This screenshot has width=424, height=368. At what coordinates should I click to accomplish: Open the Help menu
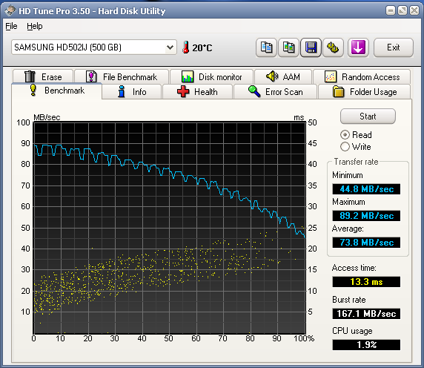[35, 26]
